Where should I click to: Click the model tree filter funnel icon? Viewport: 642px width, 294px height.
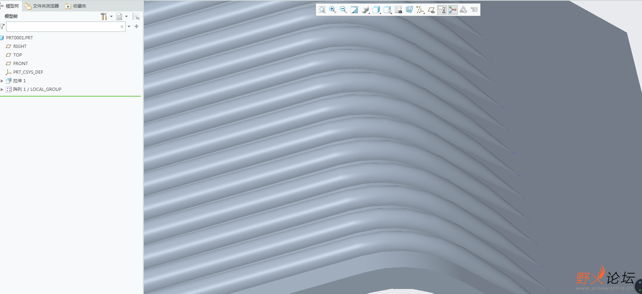pyautogui.click(x=3, y=26)
